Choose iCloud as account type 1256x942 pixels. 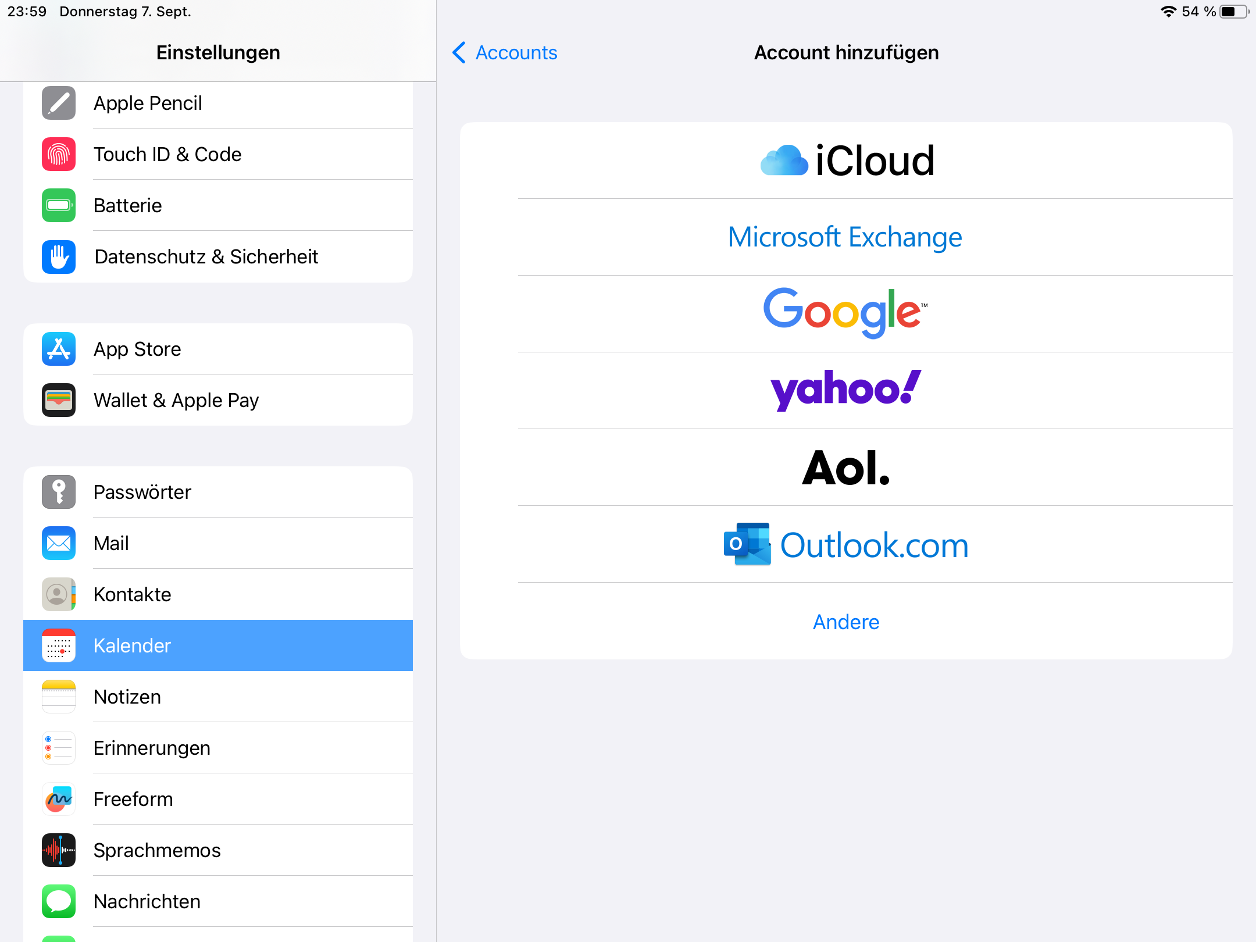(x=846, y=161)
